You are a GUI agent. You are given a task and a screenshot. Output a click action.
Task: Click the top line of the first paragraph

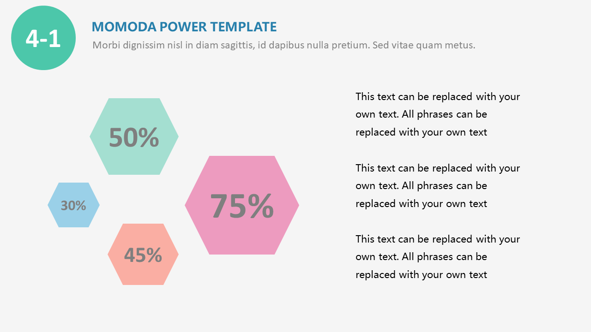coord(437,97)
